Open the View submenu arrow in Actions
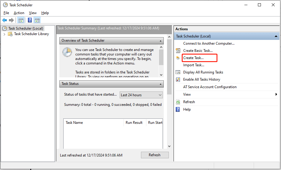This screenshot has height=170, width=281. point(276,94)
